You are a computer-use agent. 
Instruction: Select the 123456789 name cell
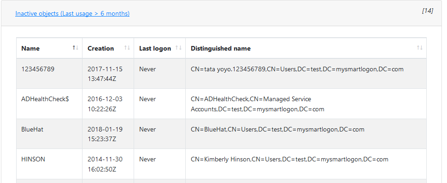click(x=49, y=74)
